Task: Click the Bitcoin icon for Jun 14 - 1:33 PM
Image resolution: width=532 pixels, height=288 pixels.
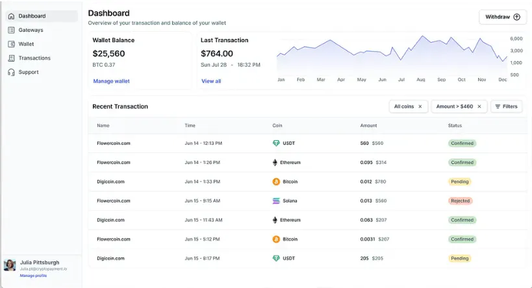Action: pyautogui.click(x=276, y=182)
